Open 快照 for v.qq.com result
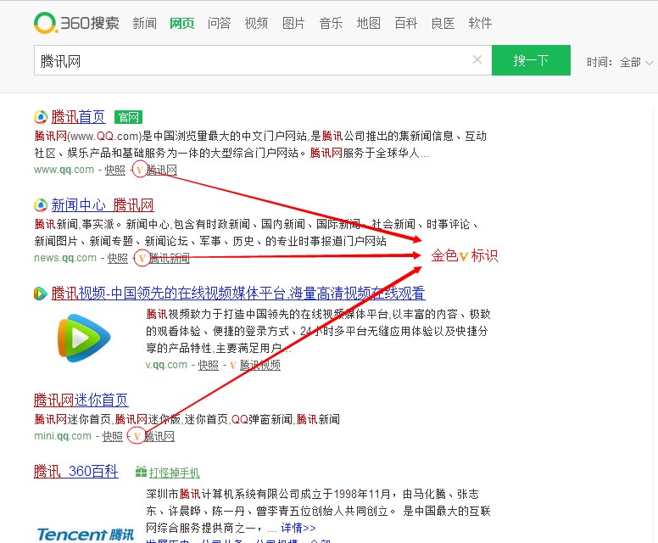The height and width of the screenshot is (543, 658). point(208,366)
